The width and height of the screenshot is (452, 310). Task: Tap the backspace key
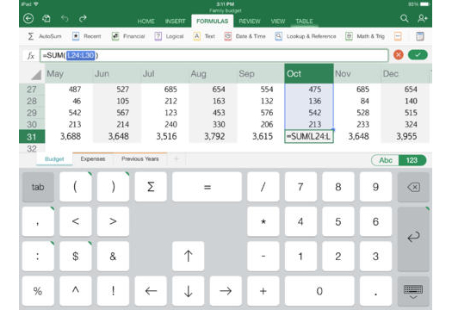[x=413, y=187]
